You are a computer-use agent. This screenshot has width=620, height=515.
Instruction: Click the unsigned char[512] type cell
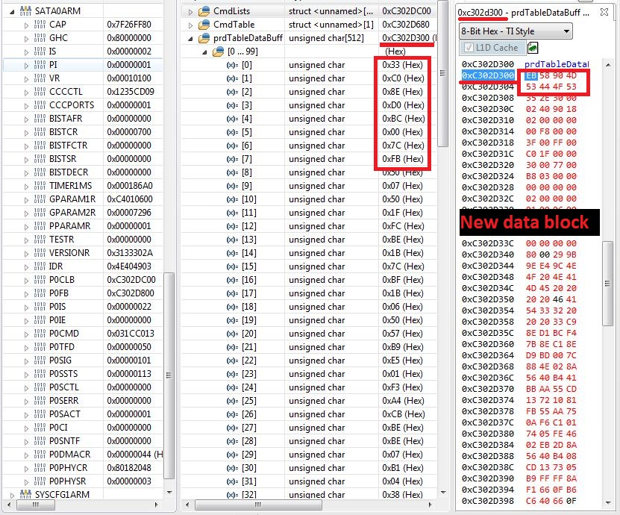[x=326, y=38]
